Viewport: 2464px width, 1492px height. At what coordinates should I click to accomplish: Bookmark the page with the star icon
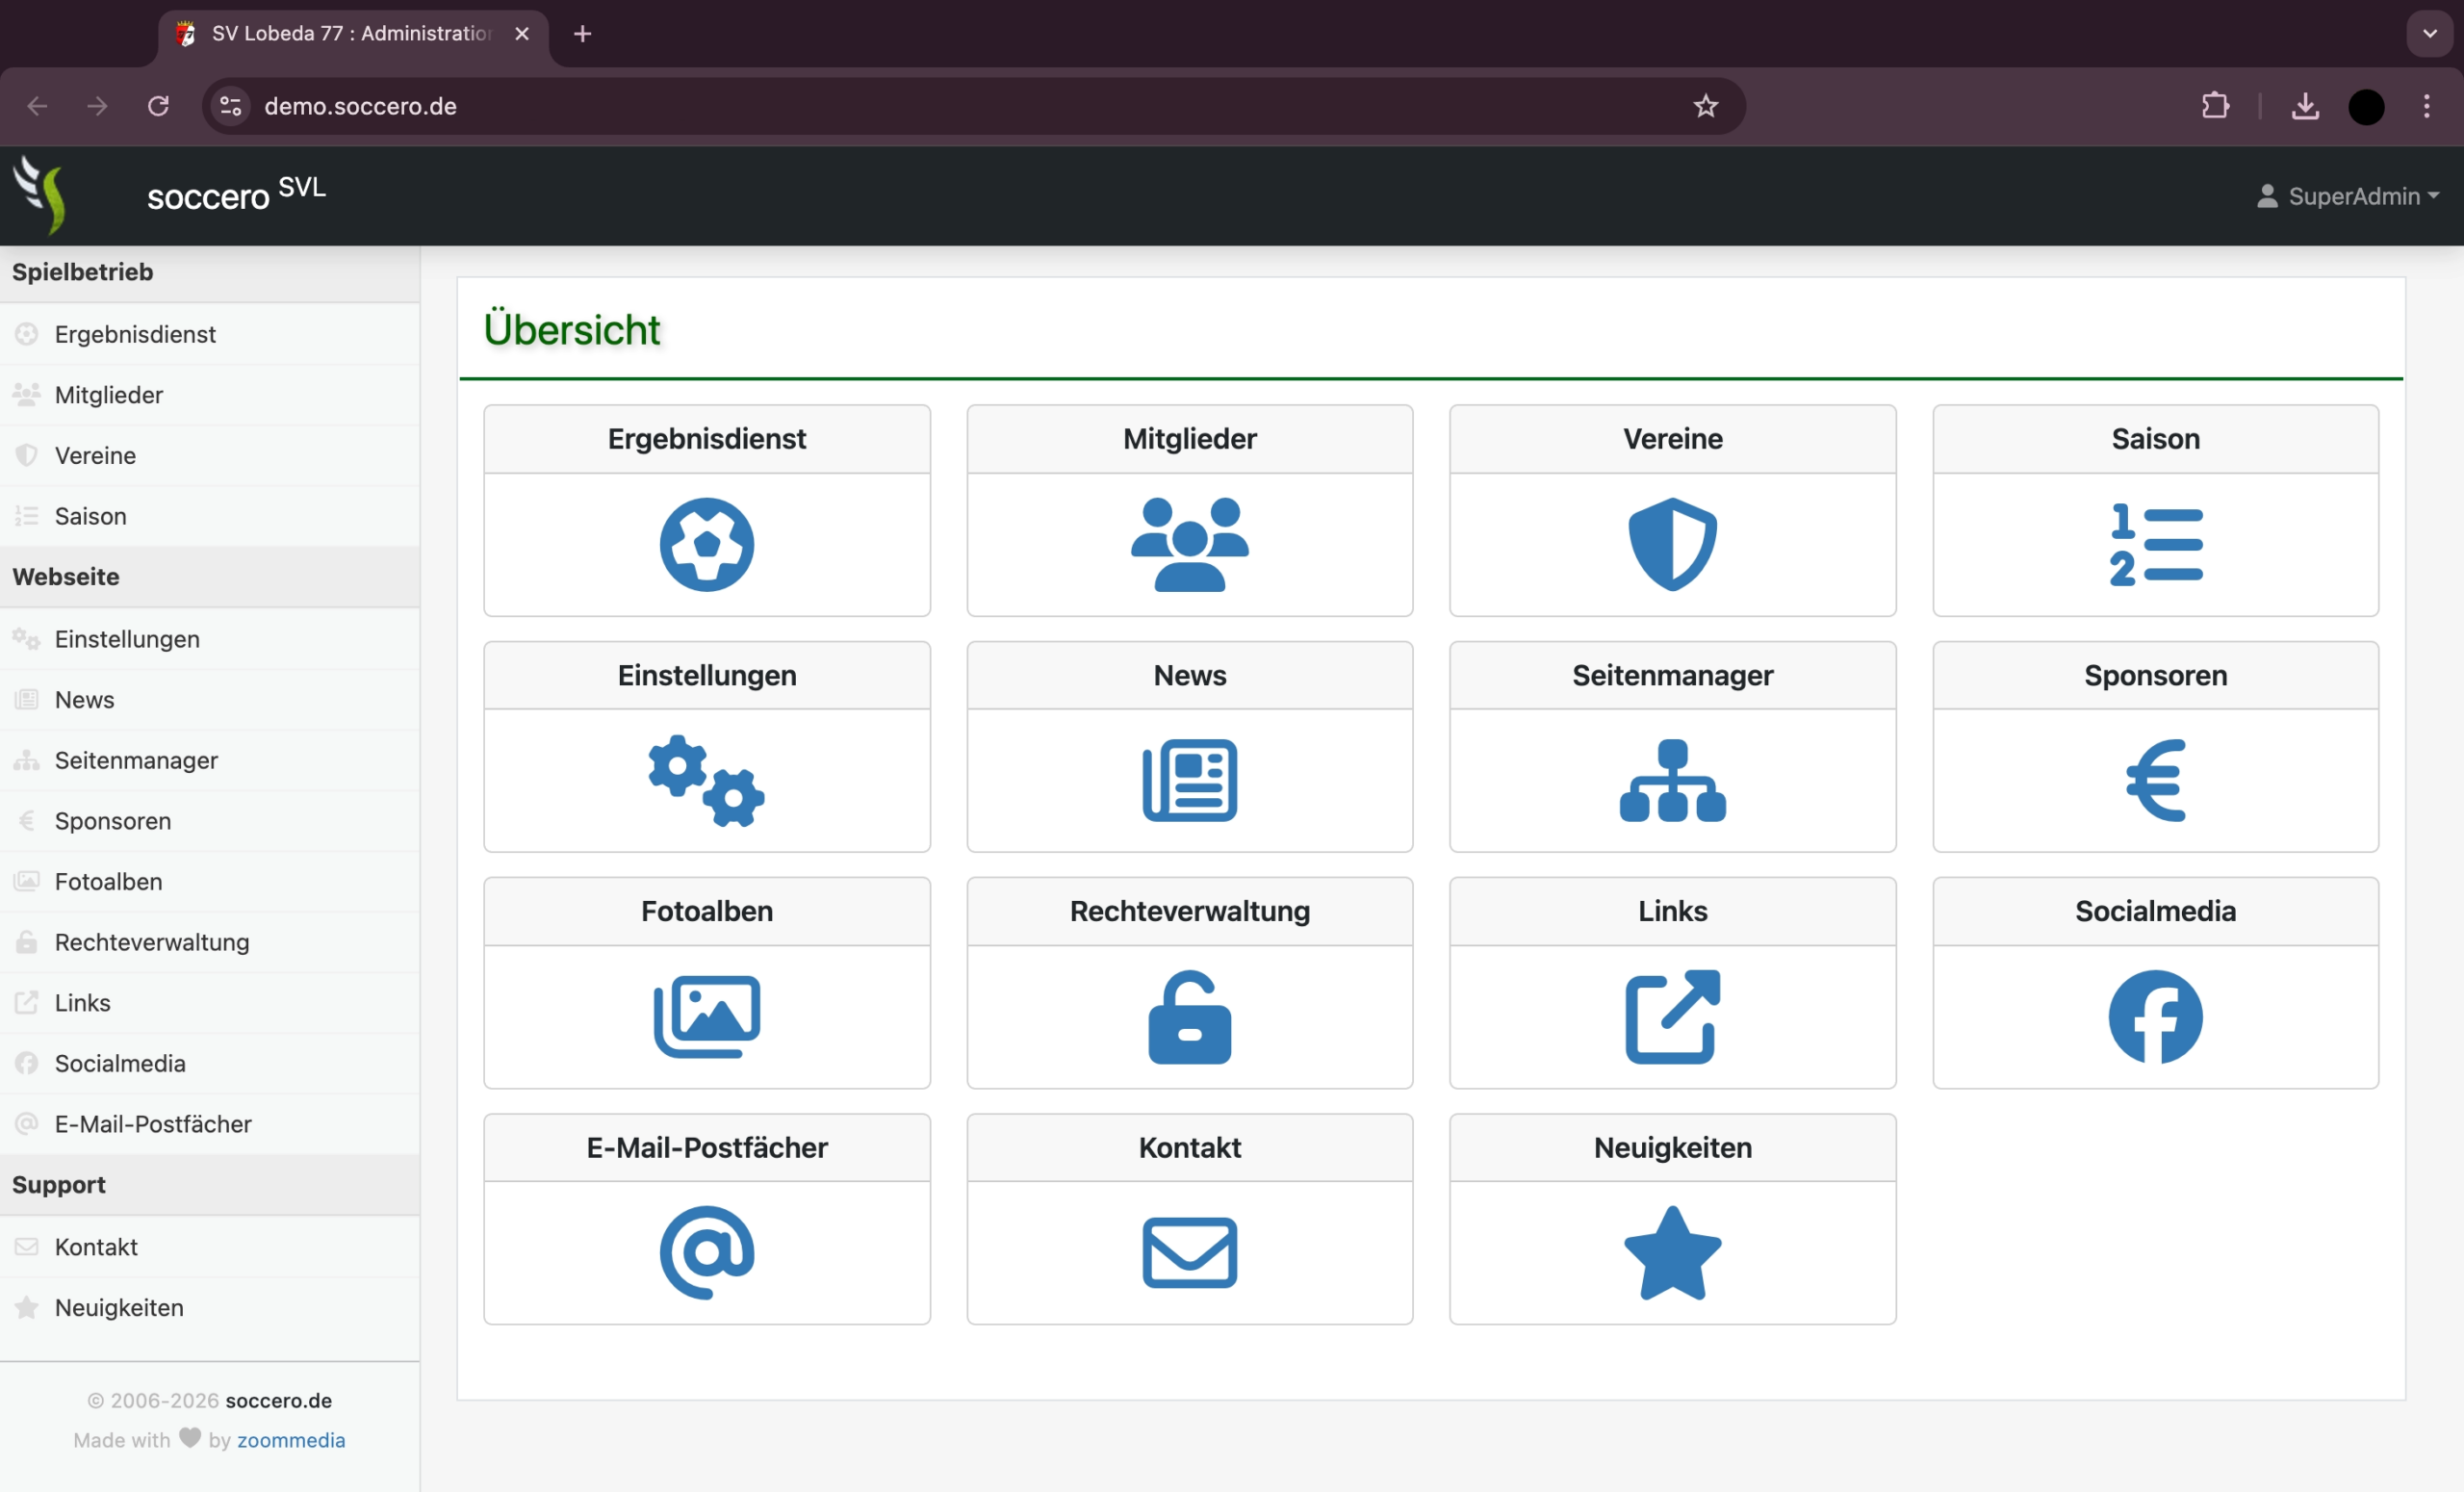1706,106
